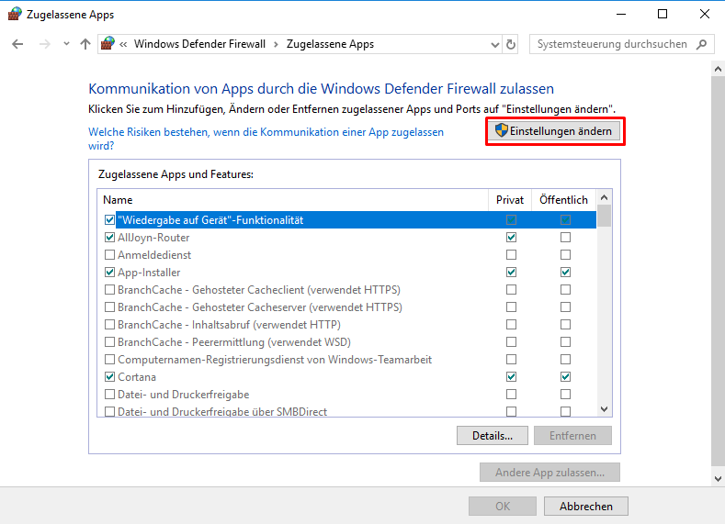
Task: Enable the Anmeldedienst name checkbox
Action: 109,255
